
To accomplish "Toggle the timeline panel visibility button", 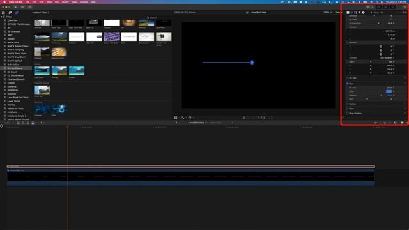I will point(386,7).
